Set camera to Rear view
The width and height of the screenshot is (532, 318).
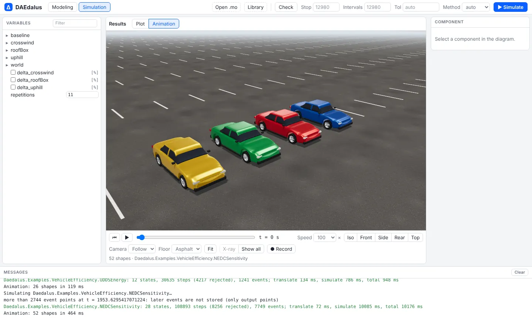[400, 237]
